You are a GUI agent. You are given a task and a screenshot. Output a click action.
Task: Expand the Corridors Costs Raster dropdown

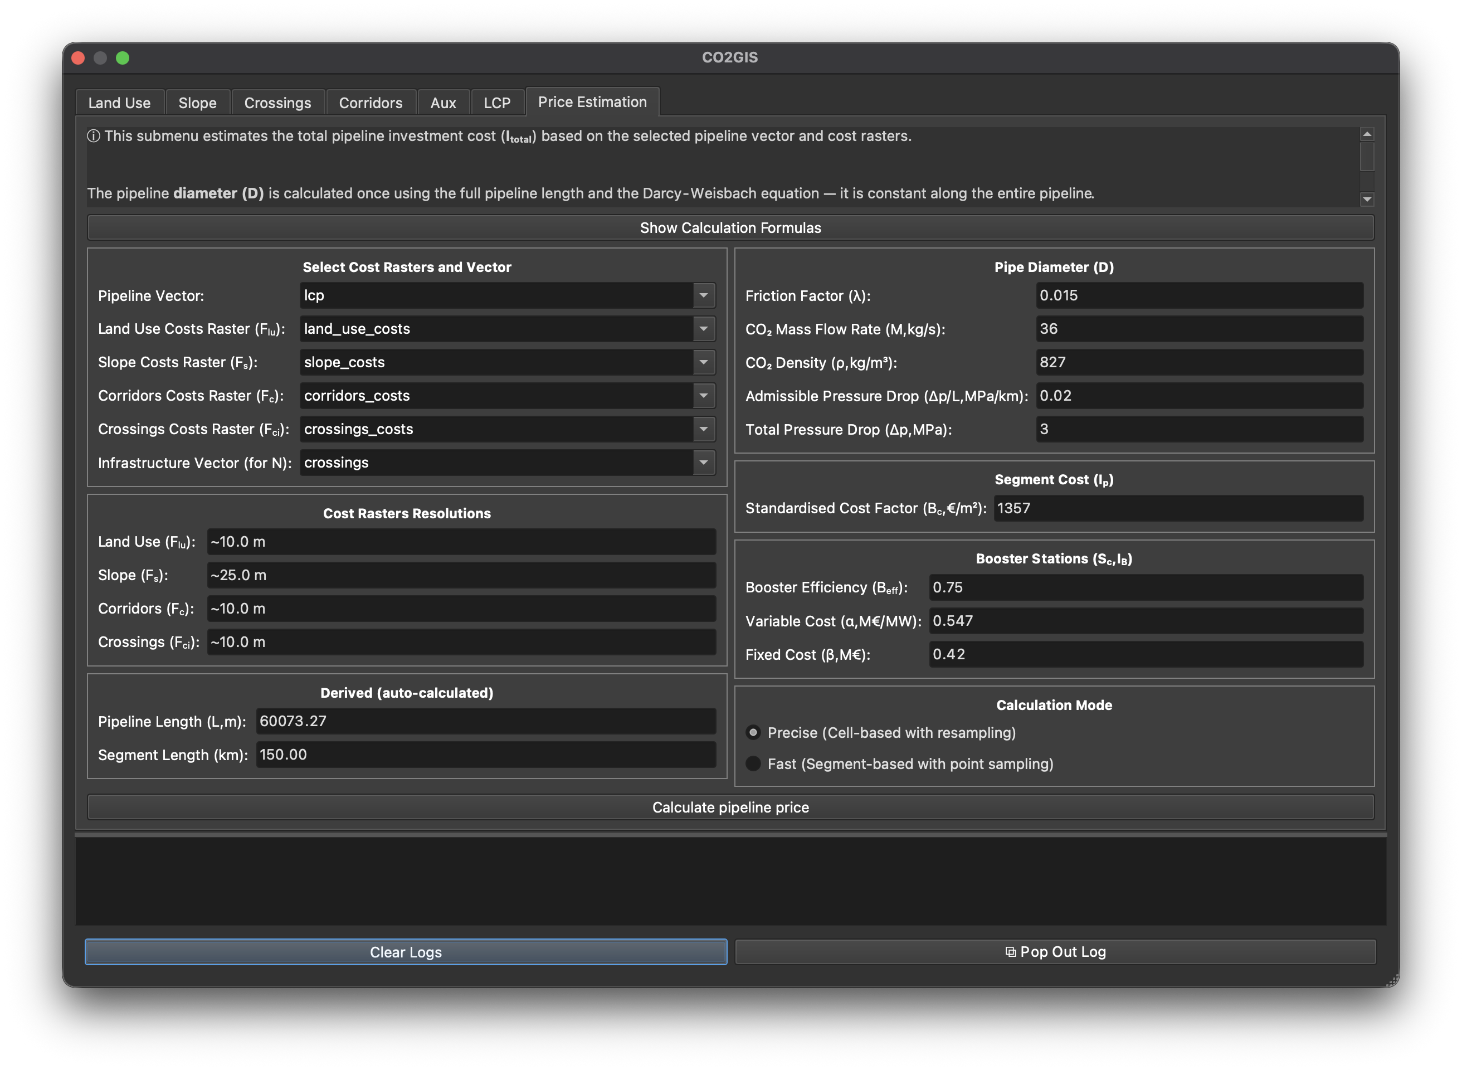[x=507, y=396]
